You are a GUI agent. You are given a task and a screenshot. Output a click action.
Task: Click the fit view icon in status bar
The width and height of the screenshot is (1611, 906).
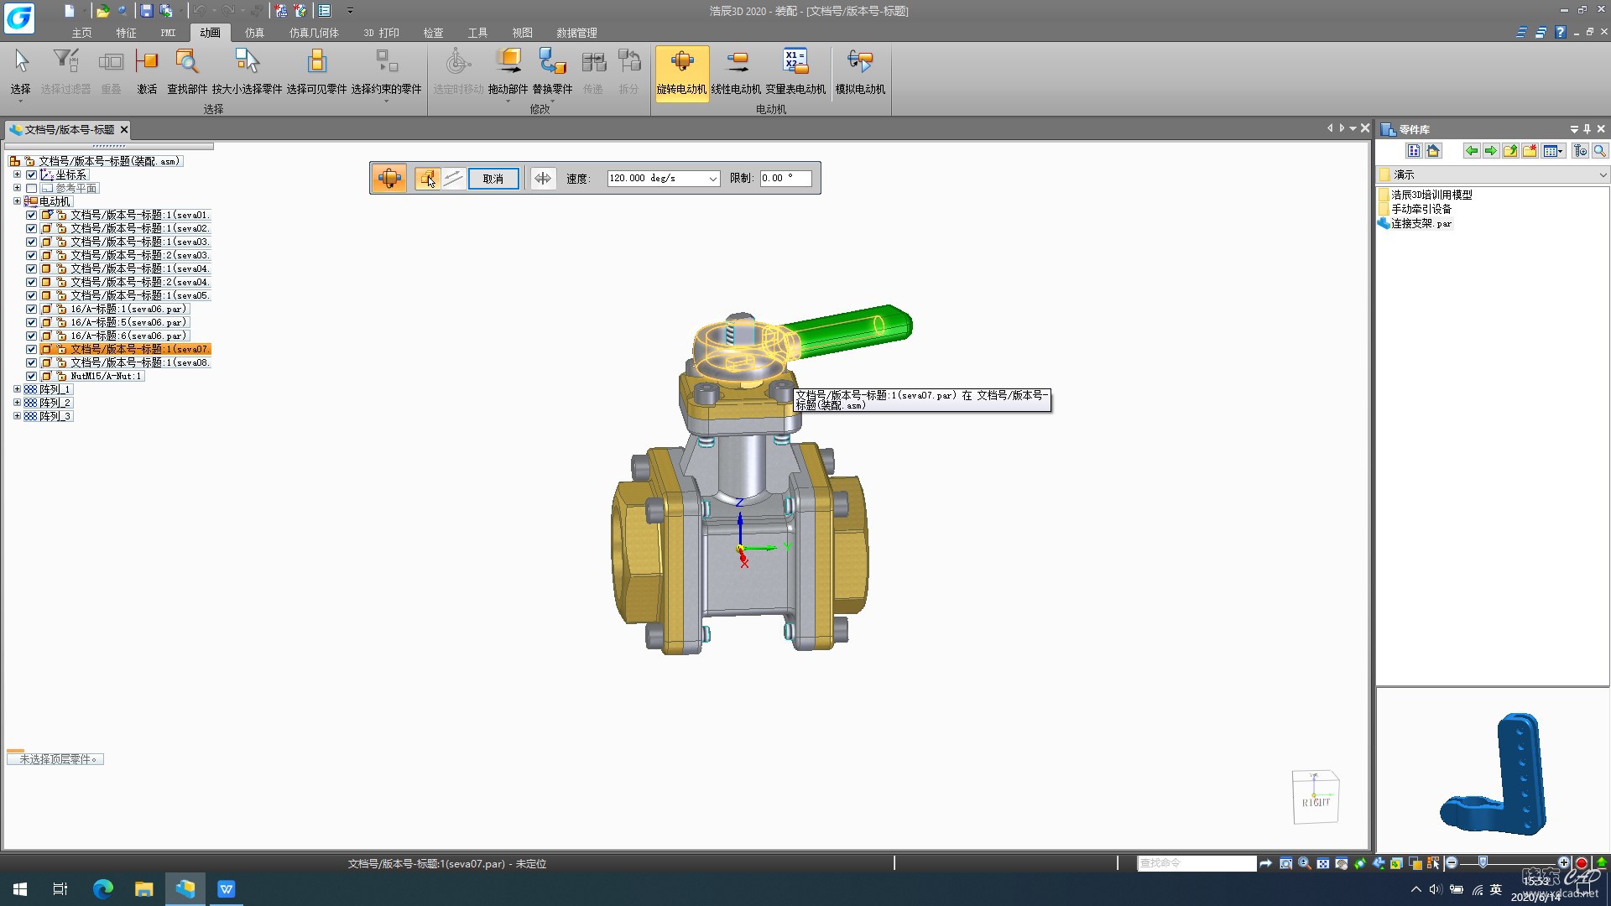coord(1322,863)
